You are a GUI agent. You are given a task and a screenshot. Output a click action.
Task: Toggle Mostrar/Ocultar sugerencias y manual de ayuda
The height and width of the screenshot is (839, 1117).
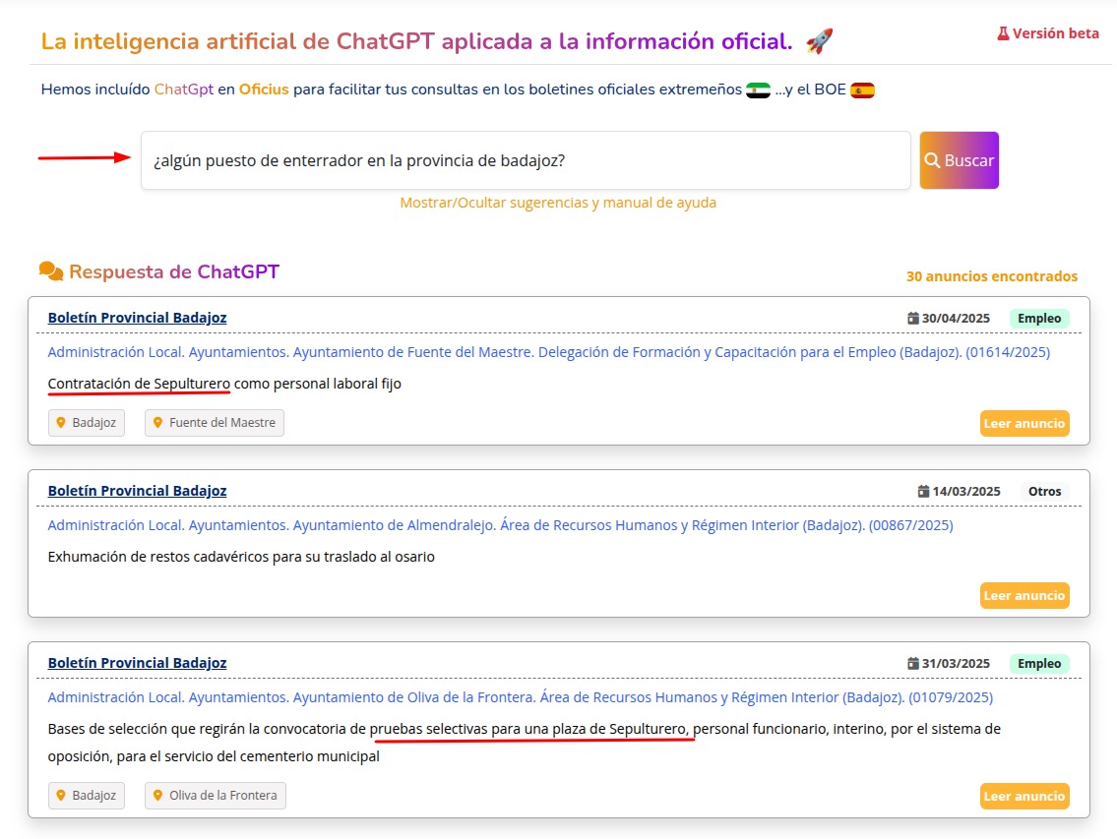point(558,203)
